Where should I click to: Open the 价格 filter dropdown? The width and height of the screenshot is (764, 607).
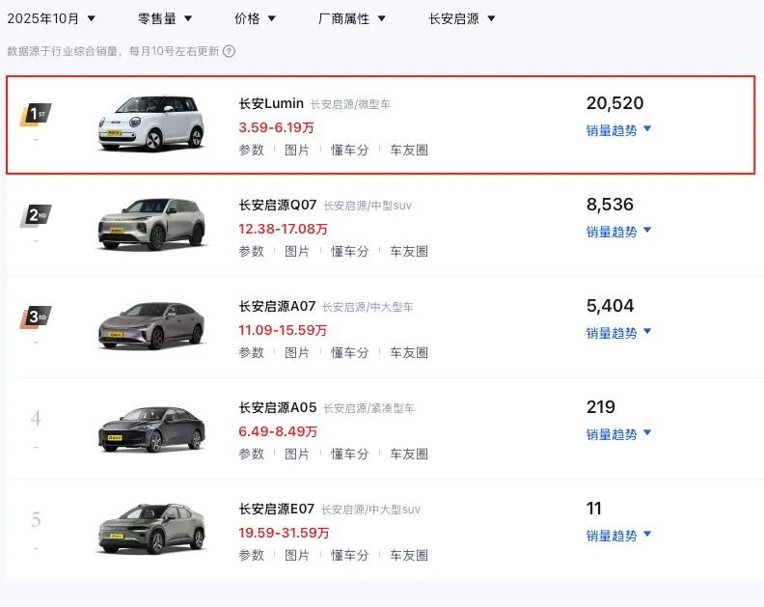click(256, 18)
